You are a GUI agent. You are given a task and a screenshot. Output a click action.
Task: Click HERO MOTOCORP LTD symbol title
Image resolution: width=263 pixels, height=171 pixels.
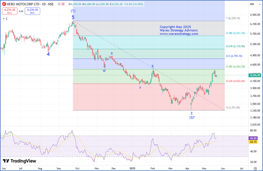23,4
